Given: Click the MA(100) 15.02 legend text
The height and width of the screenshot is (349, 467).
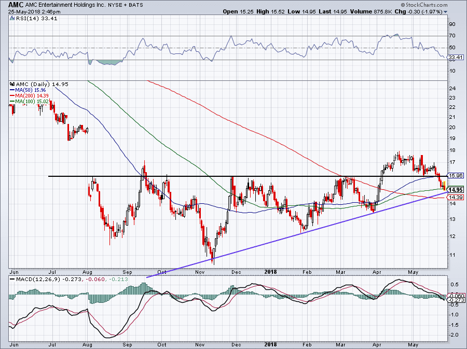Looking at the screenshot, I should [32, 102].
